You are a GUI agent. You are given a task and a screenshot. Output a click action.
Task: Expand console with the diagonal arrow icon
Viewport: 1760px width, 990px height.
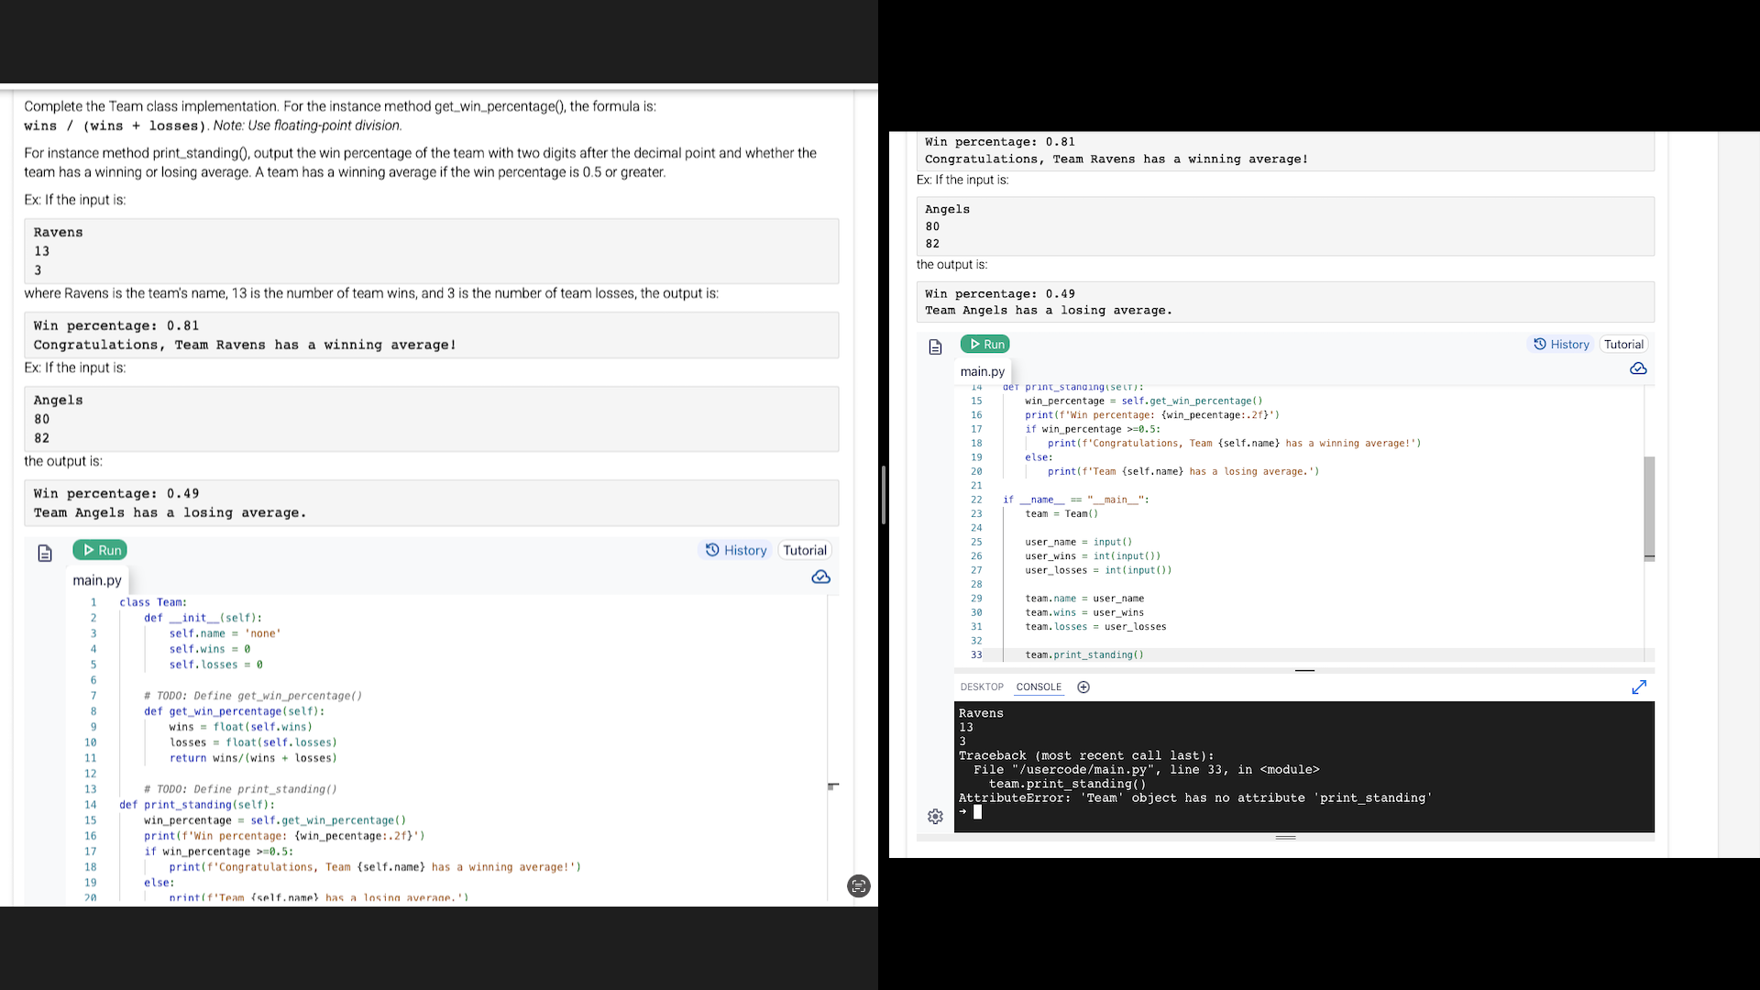(x=1639, y=687)
